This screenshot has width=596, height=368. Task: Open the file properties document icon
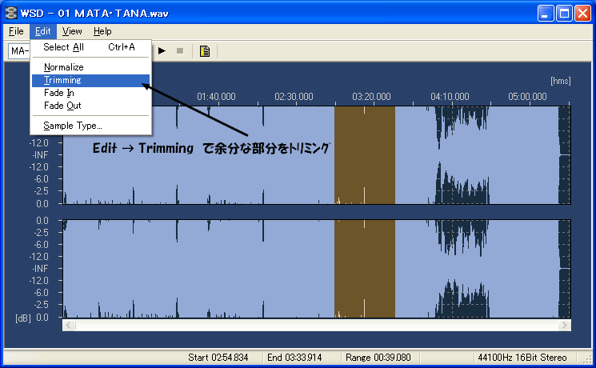click(205, 51)
